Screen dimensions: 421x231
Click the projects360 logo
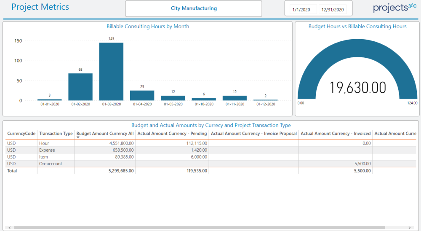[x=389, y=8]
